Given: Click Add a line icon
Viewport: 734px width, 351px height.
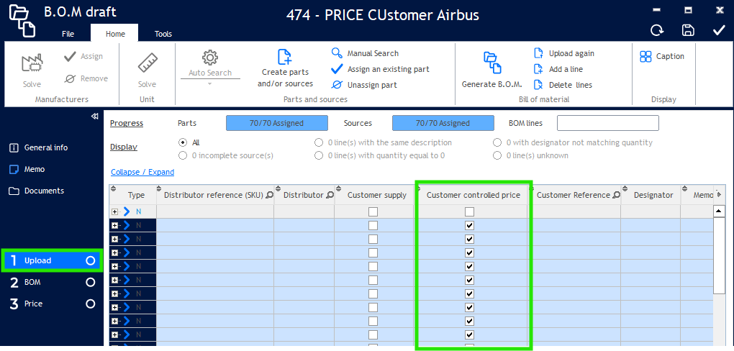Looking at the screenshot, I should (538, 69).
